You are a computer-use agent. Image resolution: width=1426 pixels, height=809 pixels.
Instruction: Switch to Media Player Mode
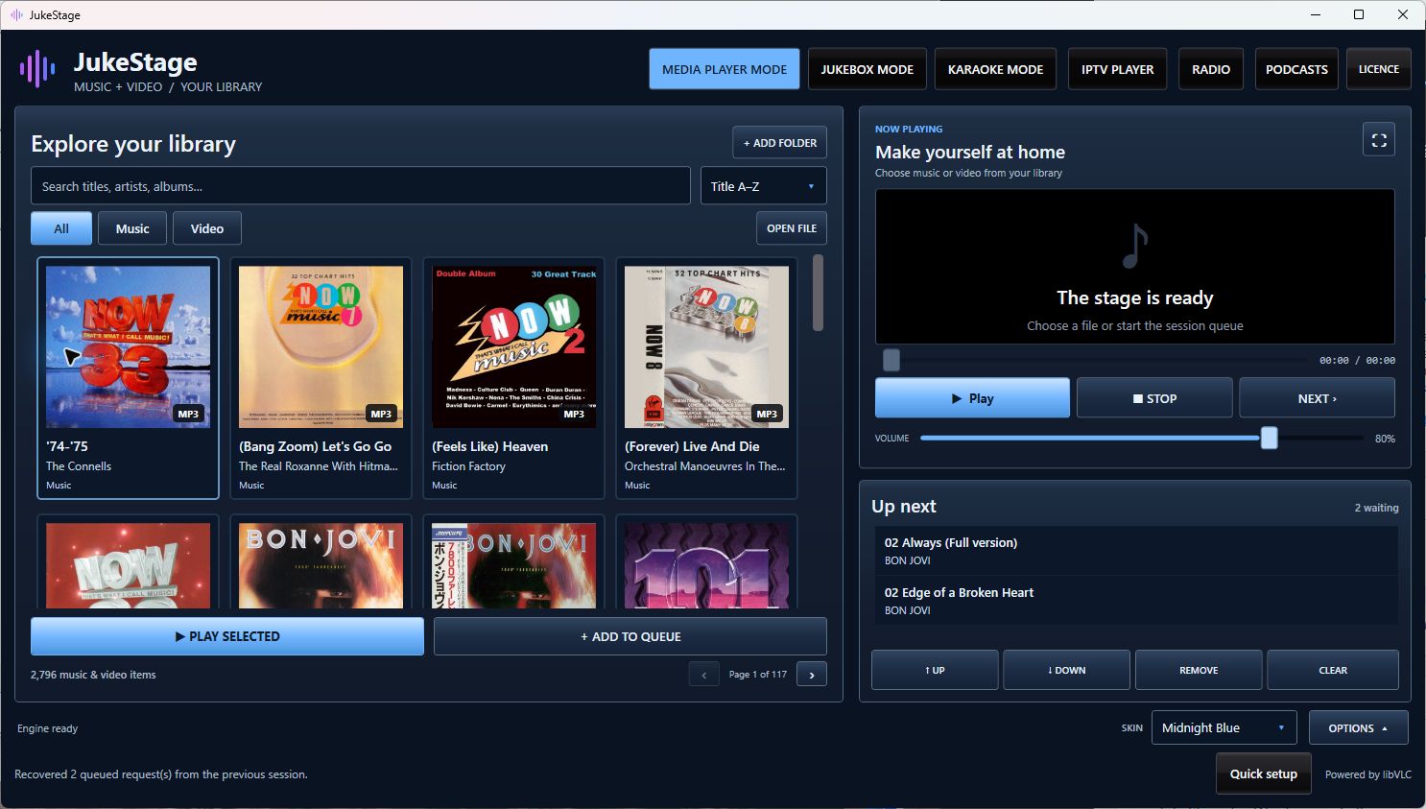click(725, 69)
